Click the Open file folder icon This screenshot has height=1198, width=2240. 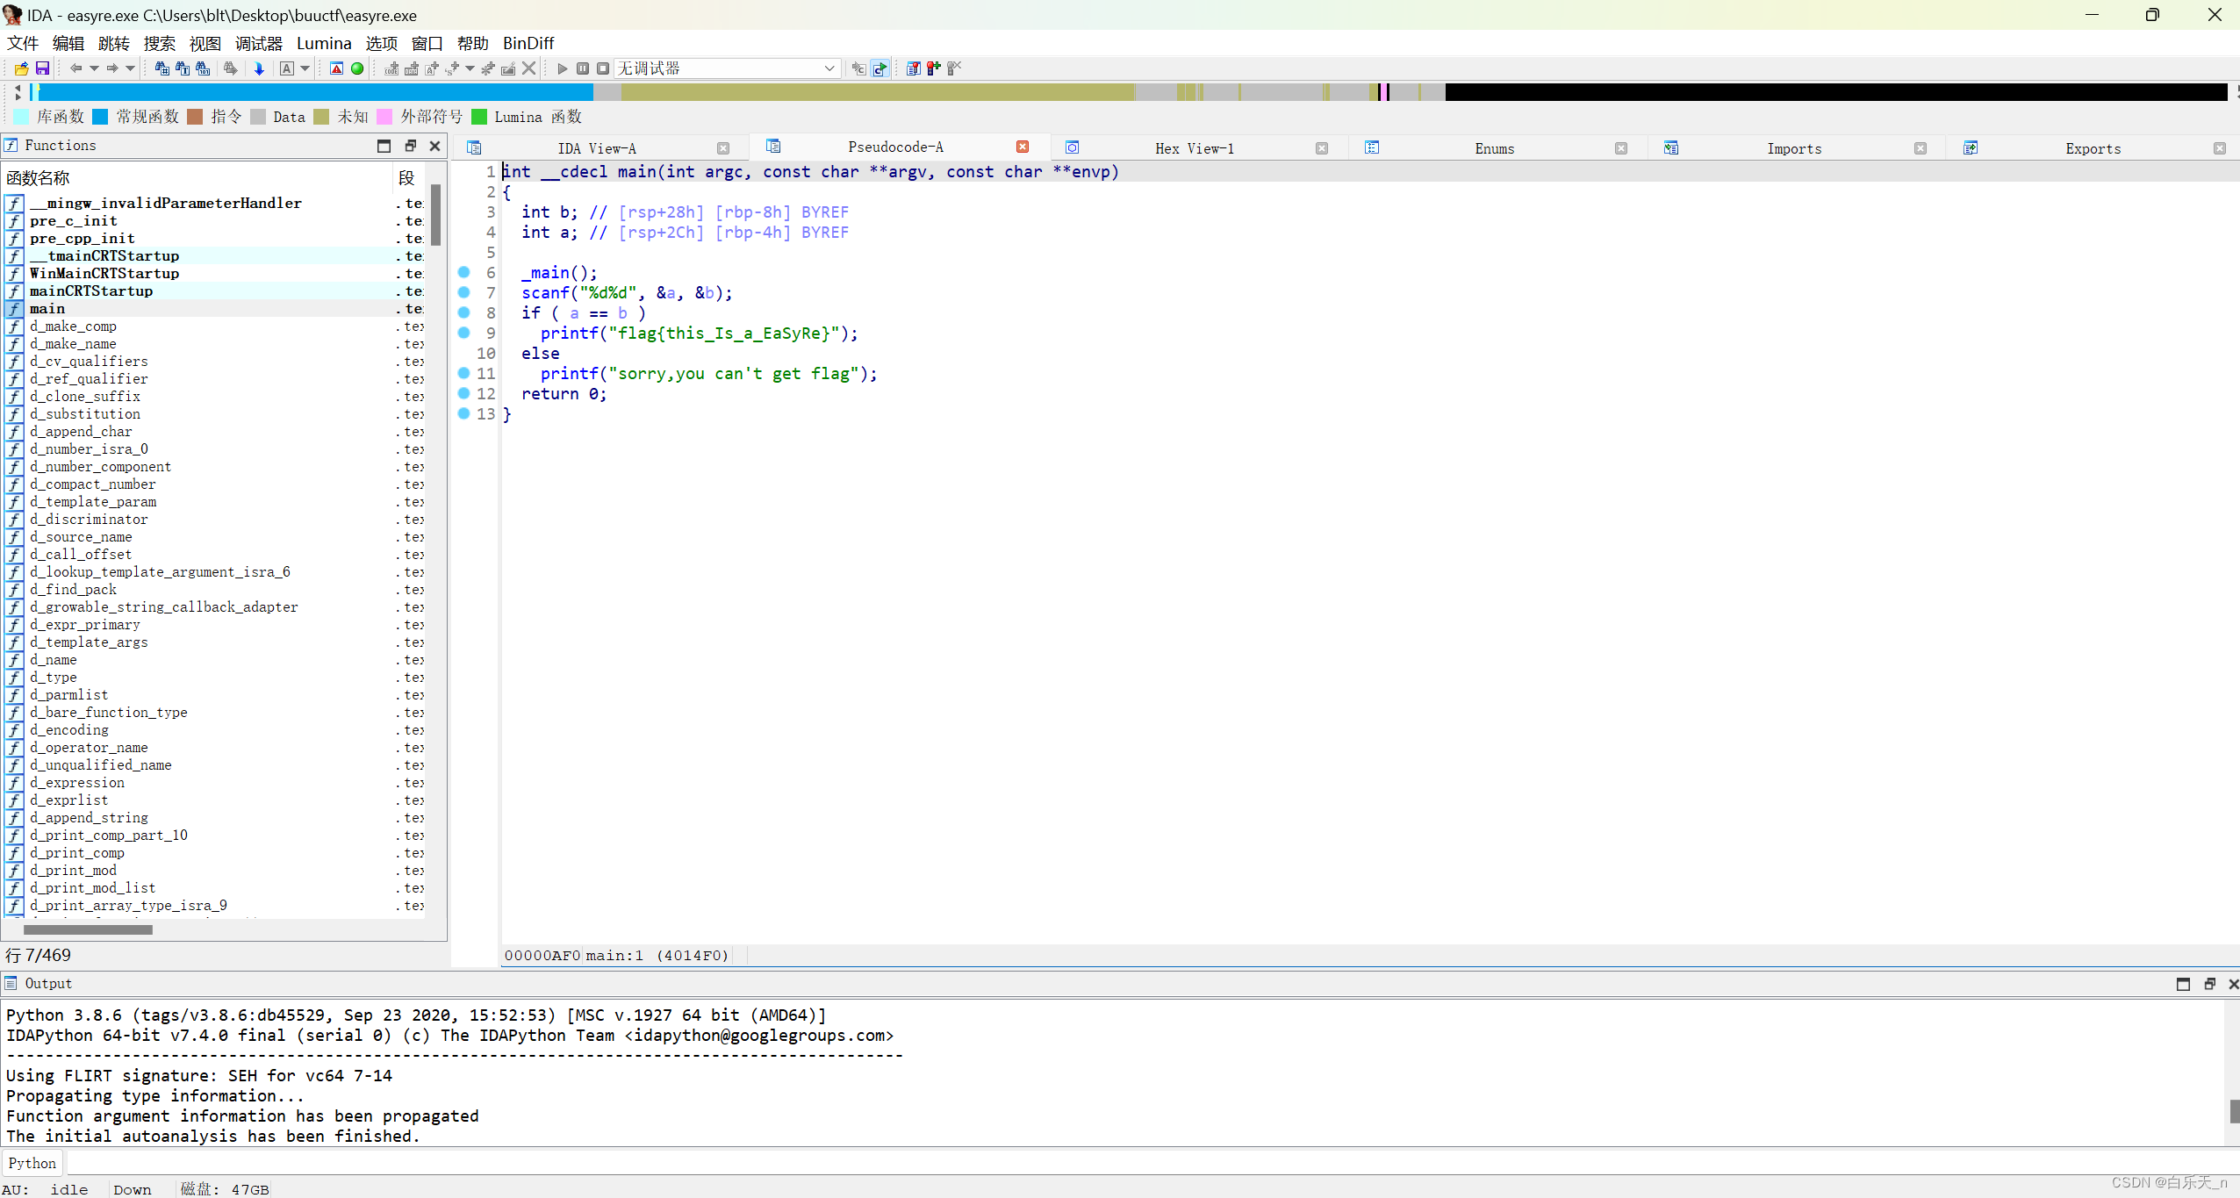pyautogui.click(x=22, y=68)
